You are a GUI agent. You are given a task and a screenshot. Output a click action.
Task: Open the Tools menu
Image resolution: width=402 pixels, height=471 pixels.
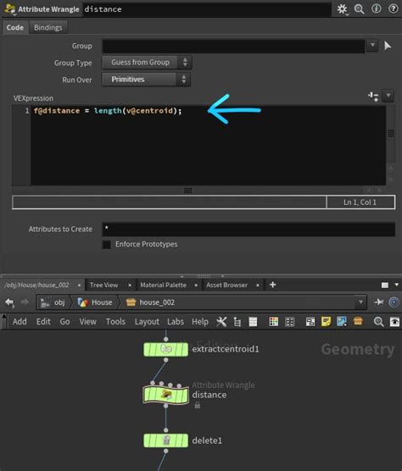(x=115, y=322)
